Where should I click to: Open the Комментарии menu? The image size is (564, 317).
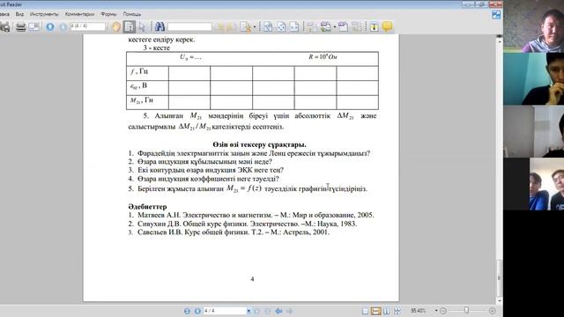click(x=79, y=14)
